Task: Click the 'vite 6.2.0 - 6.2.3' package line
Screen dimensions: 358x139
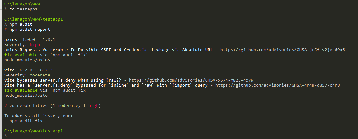Action: tap(29, 70)
